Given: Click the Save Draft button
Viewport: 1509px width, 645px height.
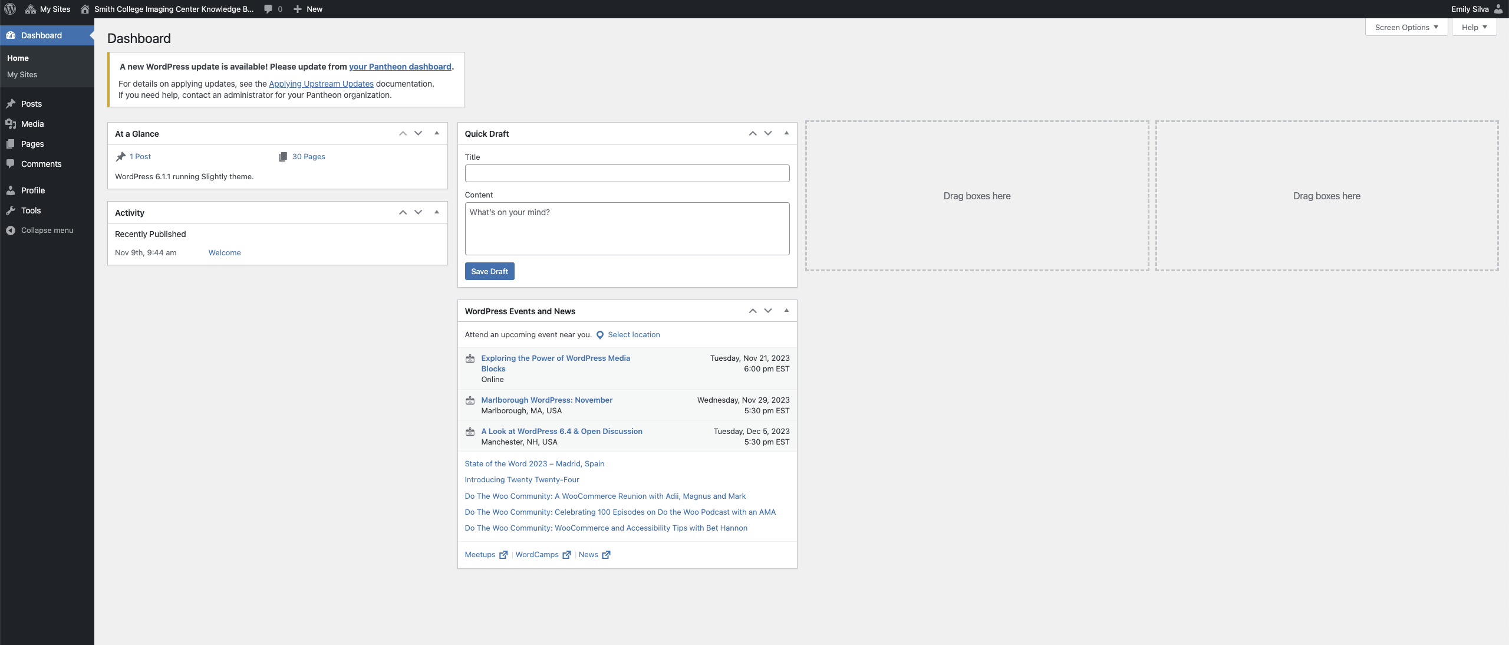Looking at the screenshot, I should [x=489, y=271].
